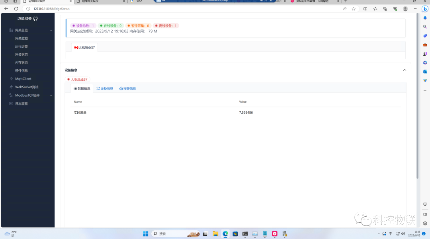The height and width of the screenshot is (239, 430).
Task: Click the browser address bar URL
Action: point(52,9)
